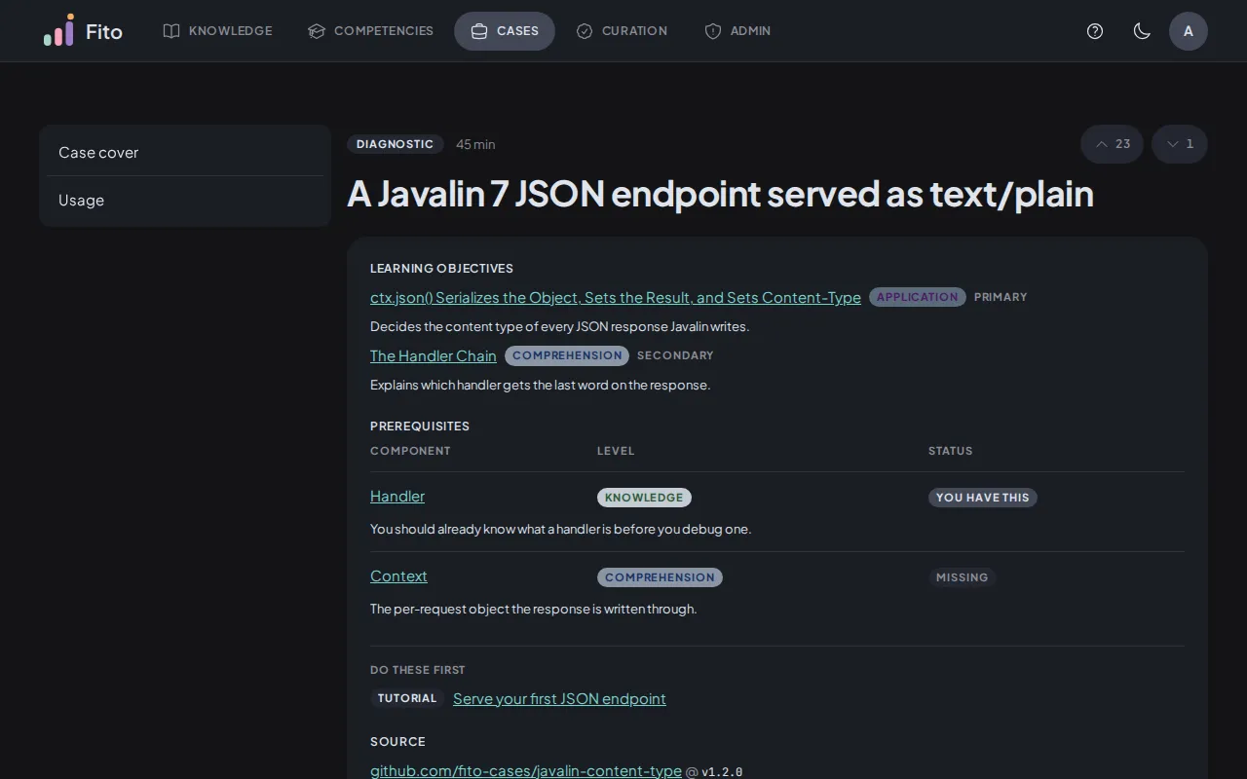This screenshot has width=1247, height=779.
Task: Click the DIAGNOSTIC badge
Action: coord(396,144)
